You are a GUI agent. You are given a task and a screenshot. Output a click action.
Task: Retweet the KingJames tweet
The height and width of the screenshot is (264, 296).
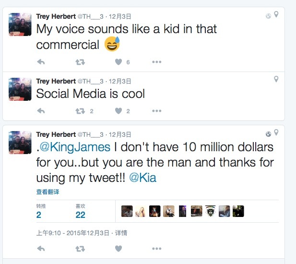click(80, 249)
